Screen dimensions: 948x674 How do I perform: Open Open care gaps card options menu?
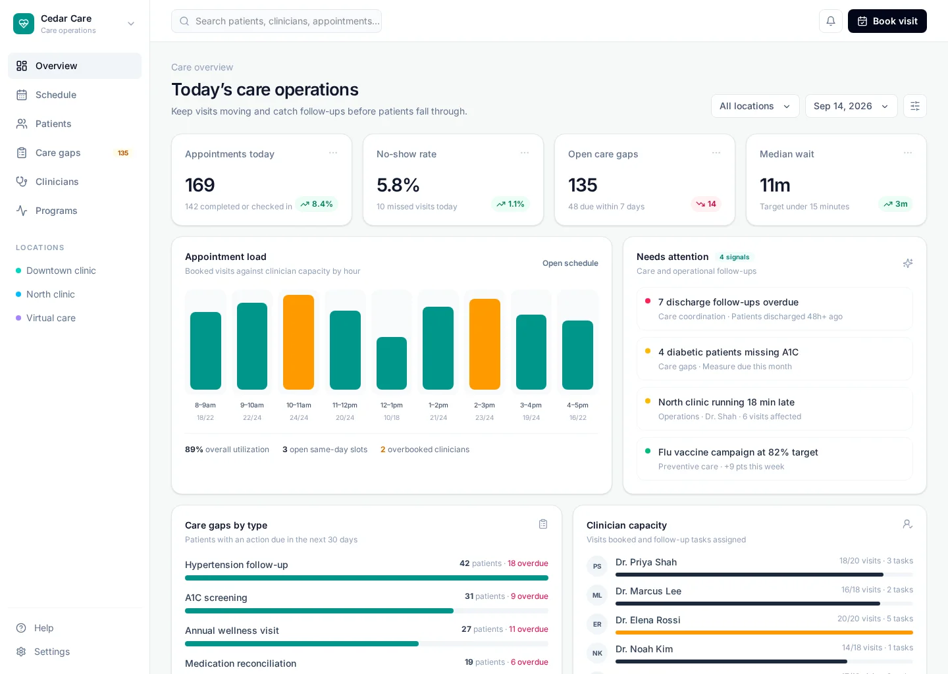716,153
